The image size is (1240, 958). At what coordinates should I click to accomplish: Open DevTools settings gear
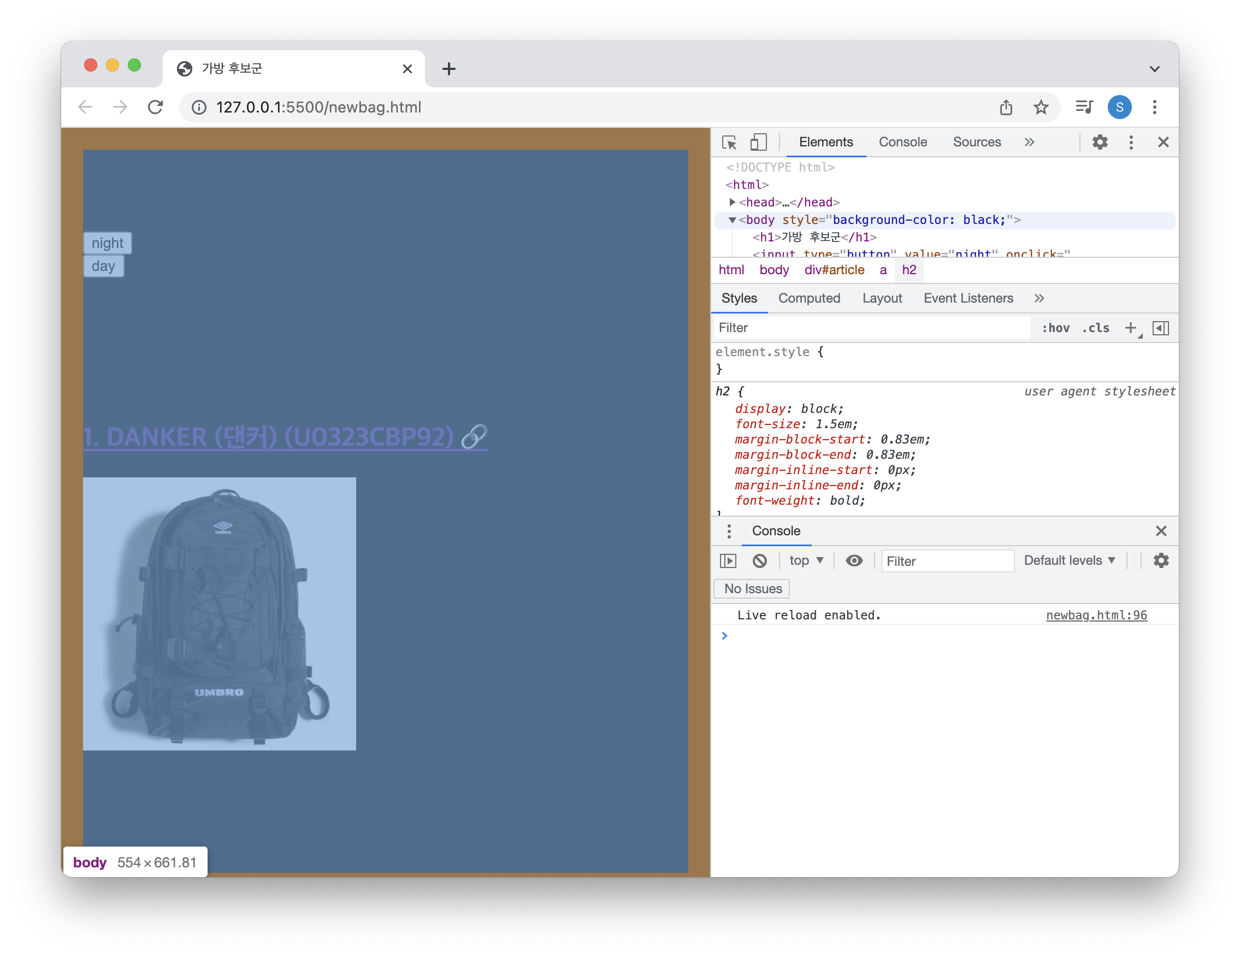[1100, 142]
